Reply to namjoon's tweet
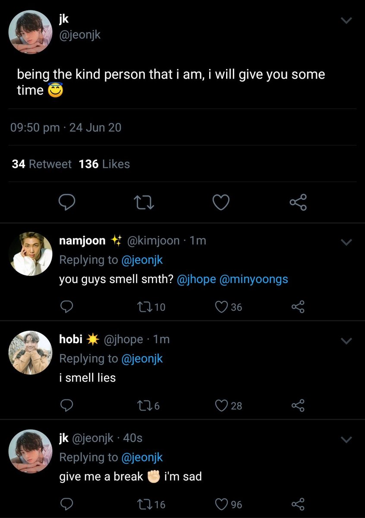The image size is (365, 518). click(66, 307)
